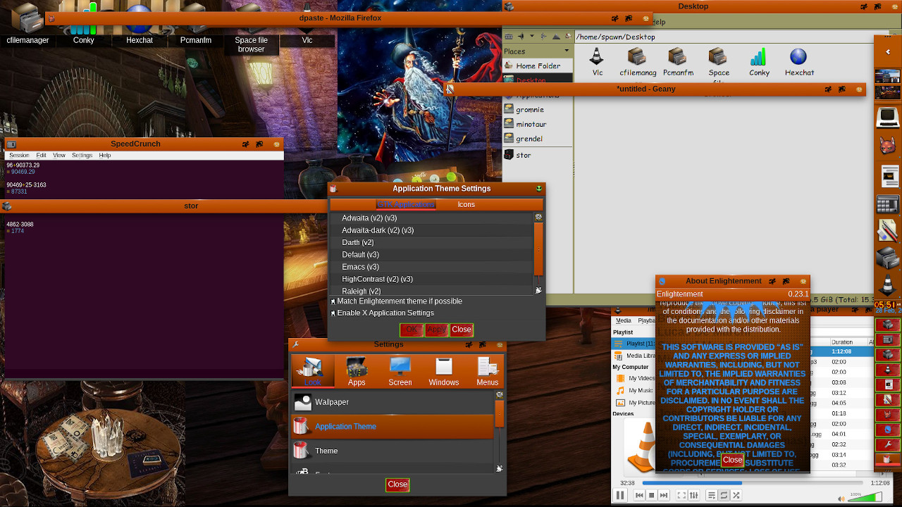Open the Menus category in Settings

(487, 372)
